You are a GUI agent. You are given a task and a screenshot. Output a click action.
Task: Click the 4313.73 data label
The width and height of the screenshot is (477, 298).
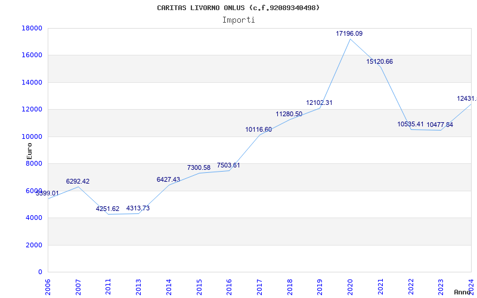138,208
